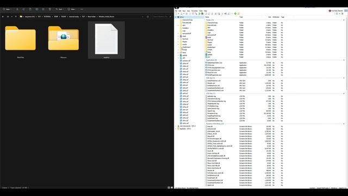Image resolution: width=348 pixels, height=196 pixels.
Task: Open the View menu in OpenIV
Action: click(189, 11)
